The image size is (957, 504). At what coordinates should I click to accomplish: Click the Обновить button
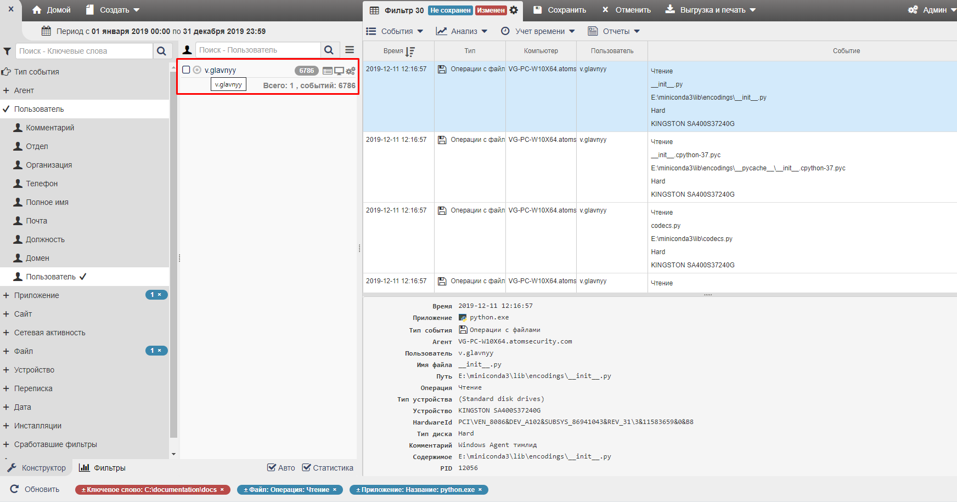(35, 489)
